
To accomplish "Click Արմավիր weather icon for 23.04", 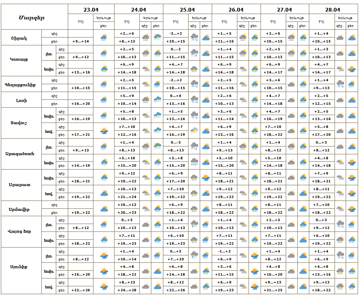I will (x=104, y=209).
